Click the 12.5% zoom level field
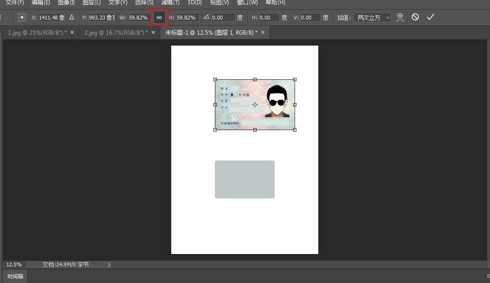The image size is (490, 283). click(14, 264)
